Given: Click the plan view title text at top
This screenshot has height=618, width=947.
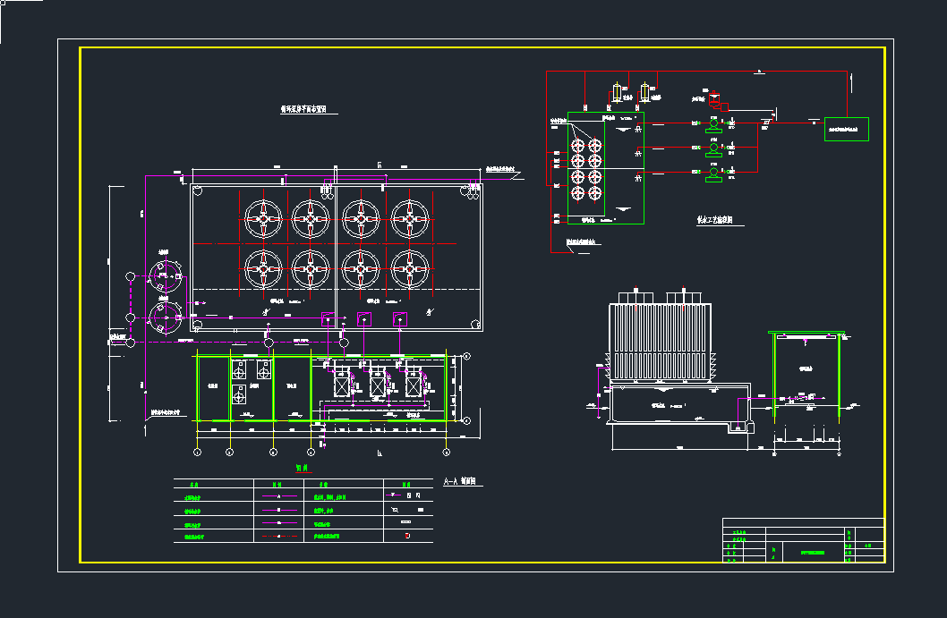Looking at the screenshot, I should pos(309,110).
